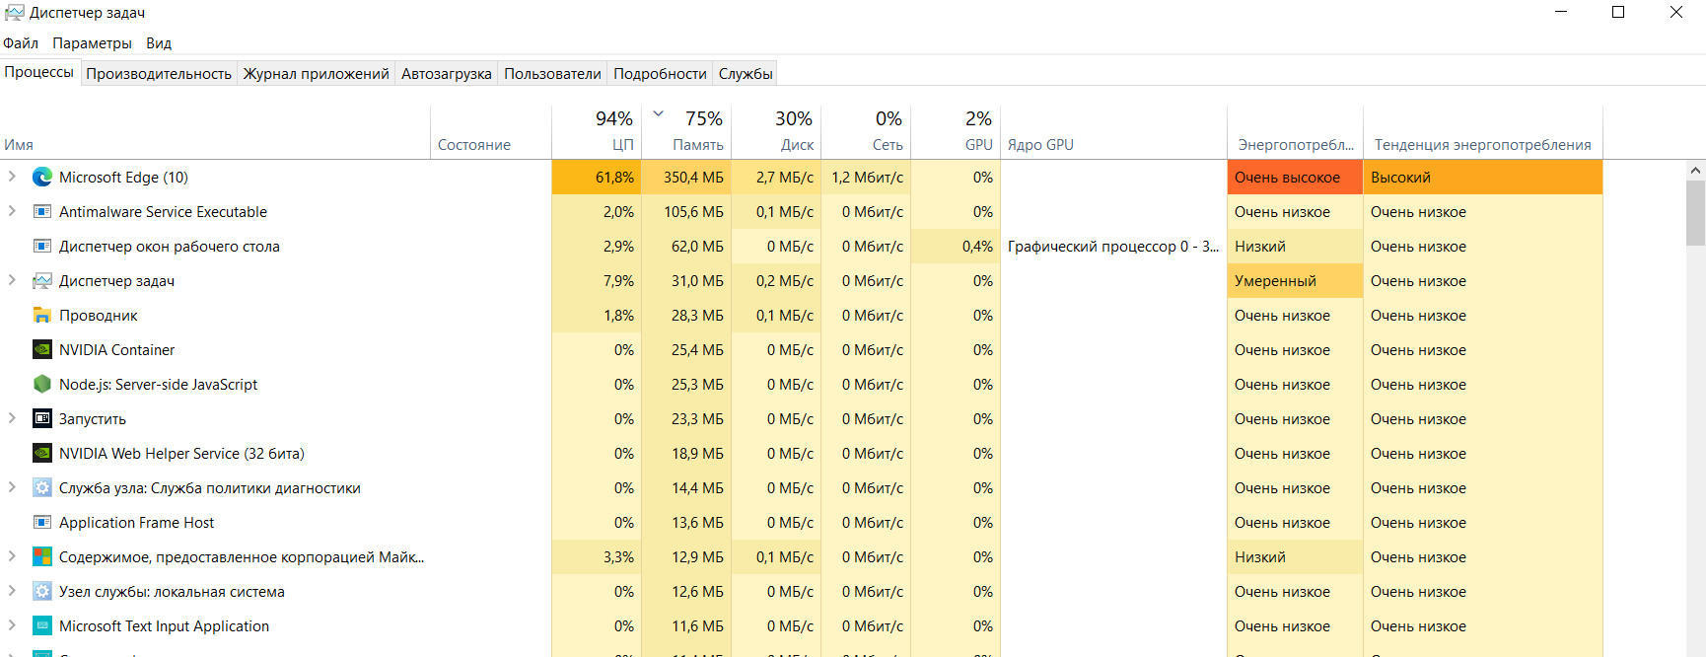This screenshot has height=657, width=1706.
Task: Switch to the Автозагрузка tab
Action: point(447,74)
